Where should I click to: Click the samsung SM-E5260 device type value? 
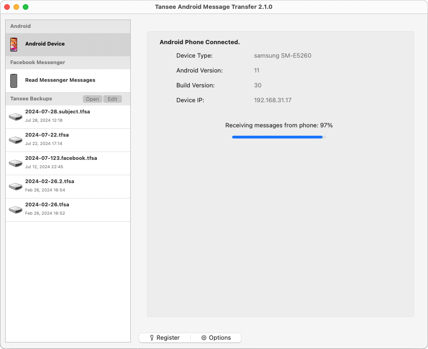pos(282,56)
